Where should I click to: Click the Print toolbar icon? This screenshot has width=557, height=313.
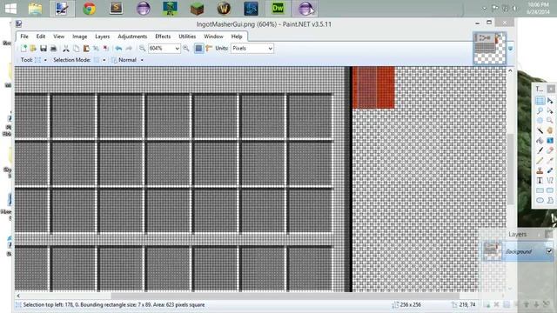point(53,49)
